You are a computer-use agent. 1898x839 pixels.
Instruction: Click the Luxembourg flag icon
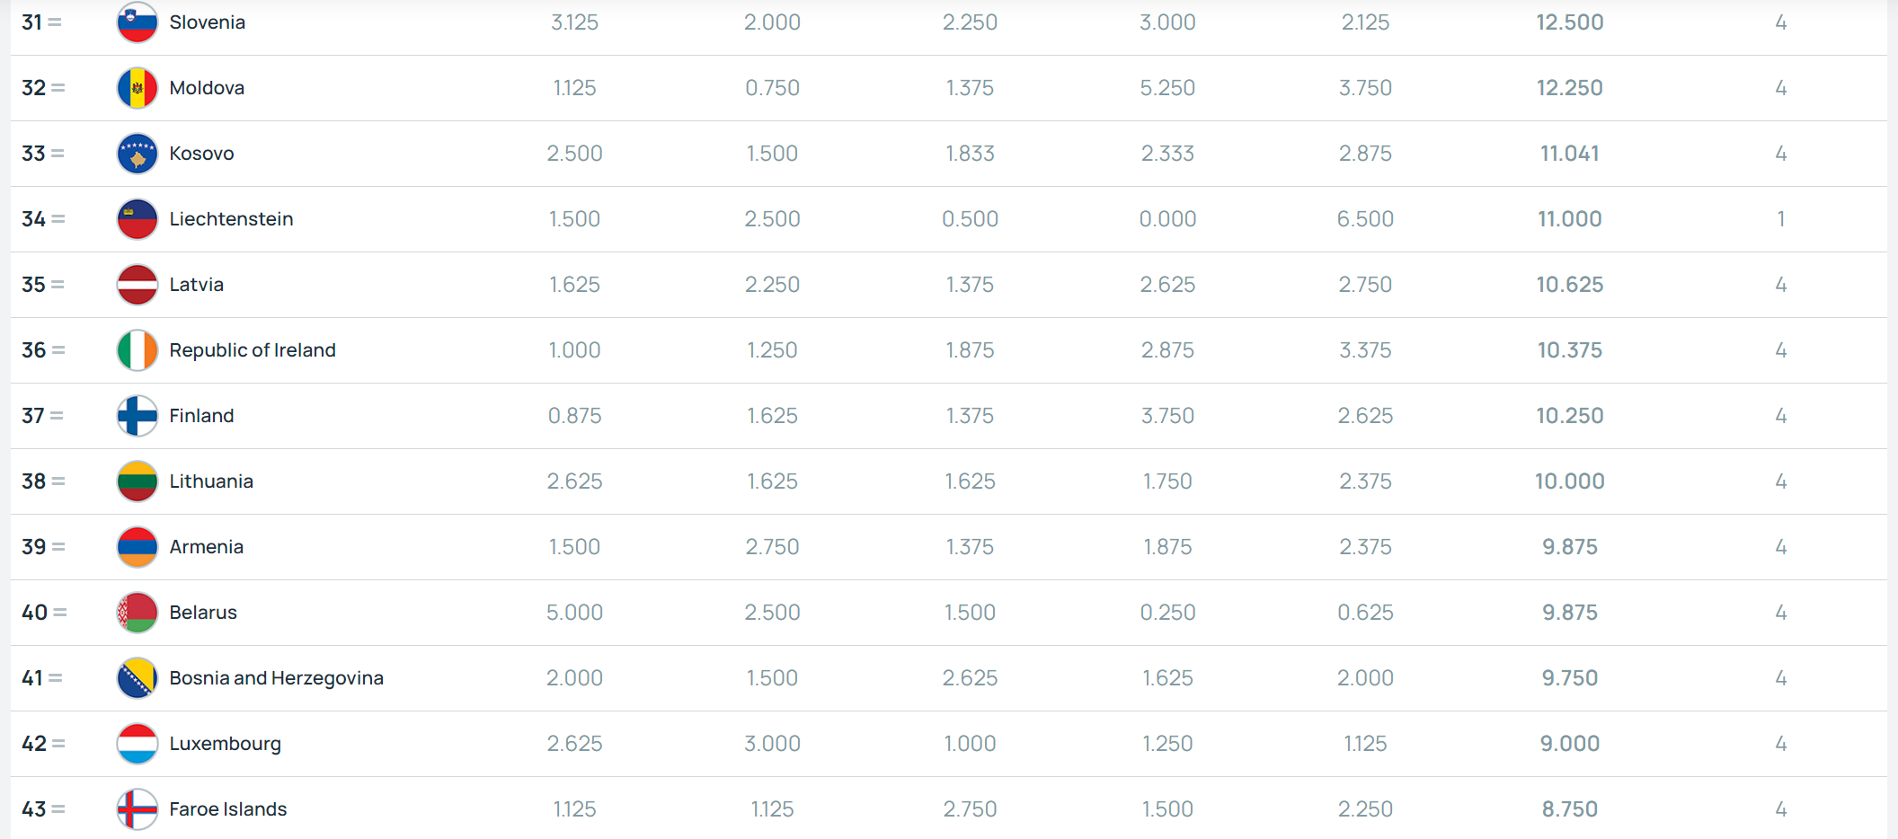[137, 744]
